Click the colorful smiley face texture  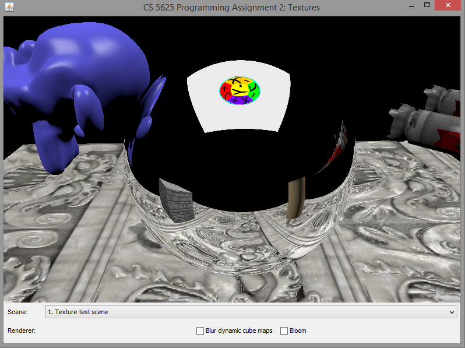239,91
